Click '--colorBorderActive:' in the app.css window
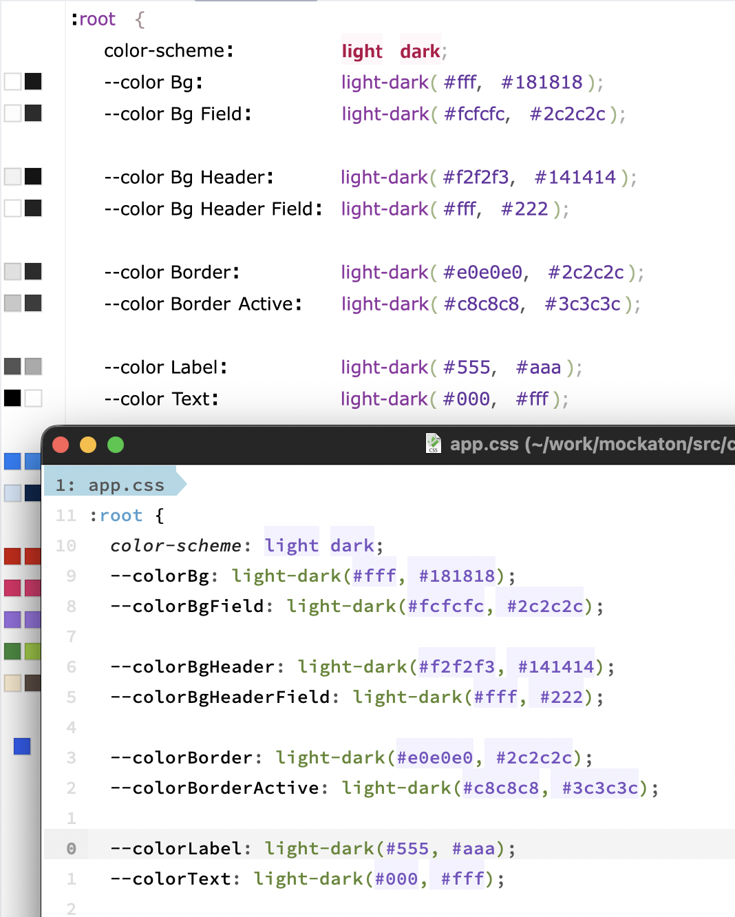 [220, 788]
